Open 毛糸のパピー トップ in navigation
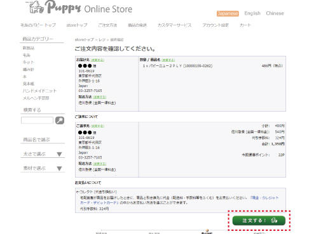Screen dimensions: 316x234 click(x=38, y=25)
